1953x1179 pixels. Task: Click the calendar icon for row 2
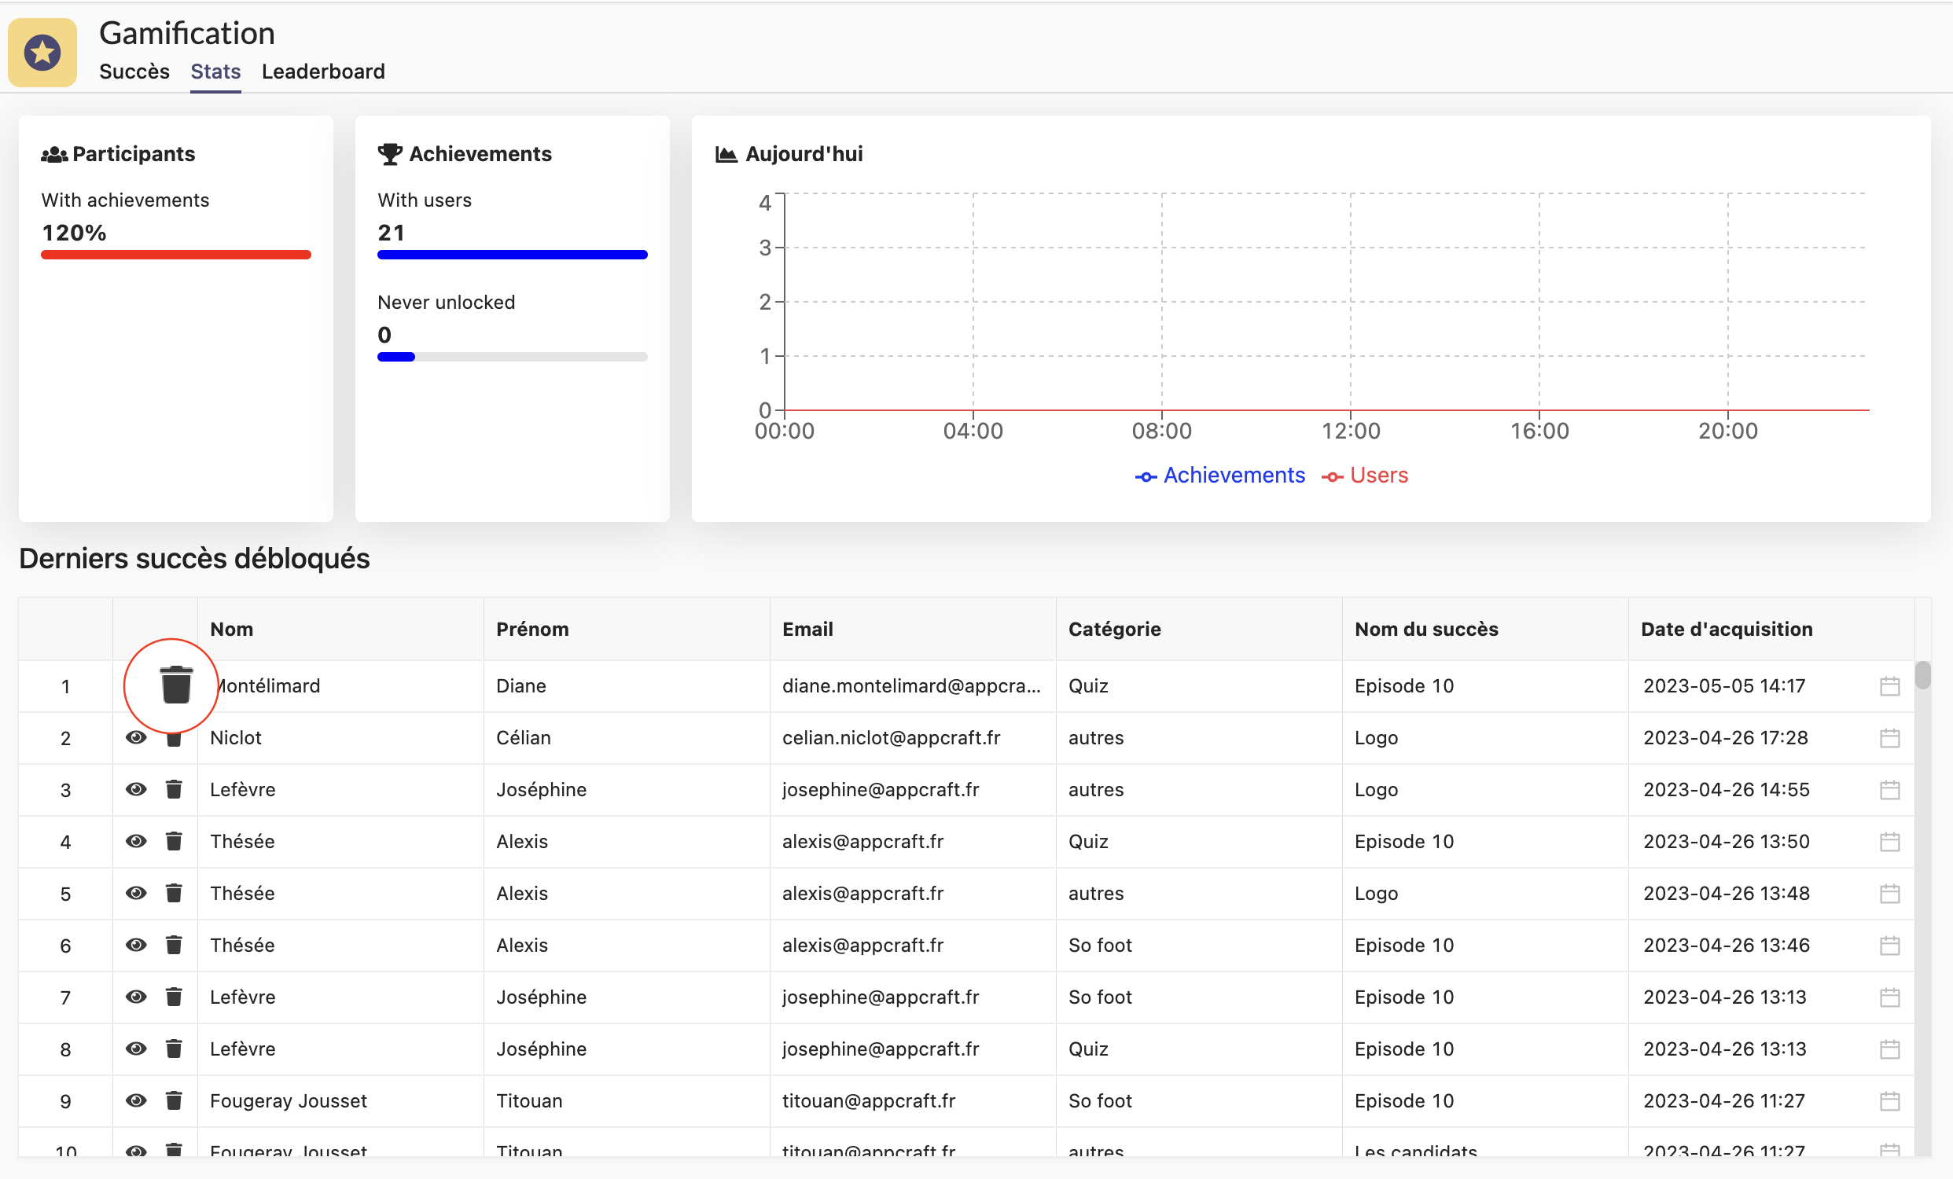pos(1889,736)
